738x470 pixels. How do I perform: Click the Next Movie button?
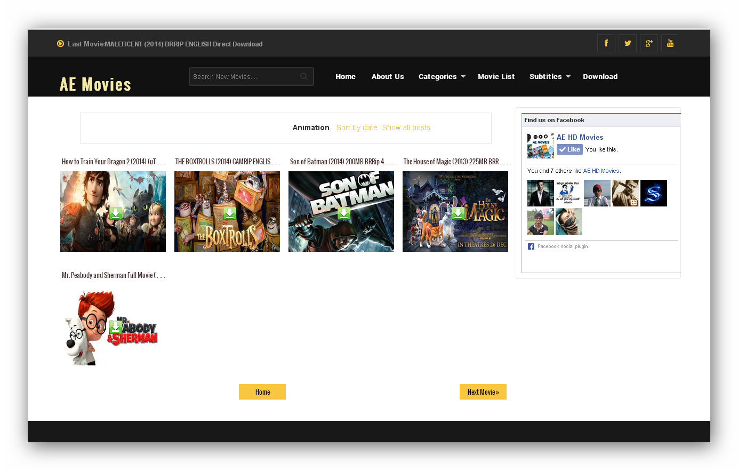483,392
